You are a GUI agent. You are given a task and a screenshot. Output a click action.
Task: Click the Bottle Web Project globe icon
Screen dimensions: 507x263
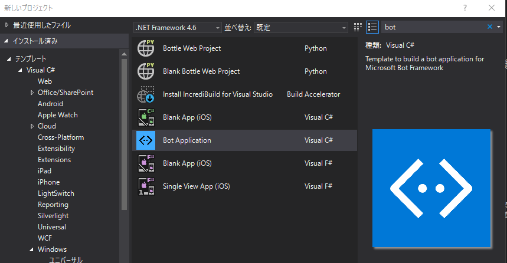[146, 48]
